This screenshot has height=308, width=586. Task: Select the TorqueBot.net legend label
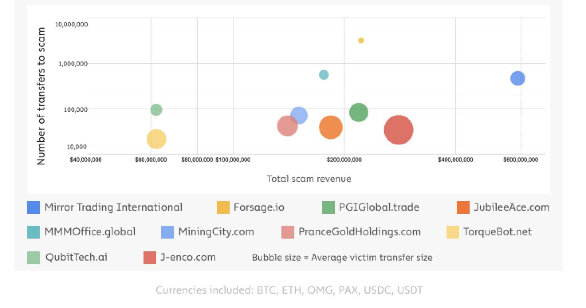point(497,232)
